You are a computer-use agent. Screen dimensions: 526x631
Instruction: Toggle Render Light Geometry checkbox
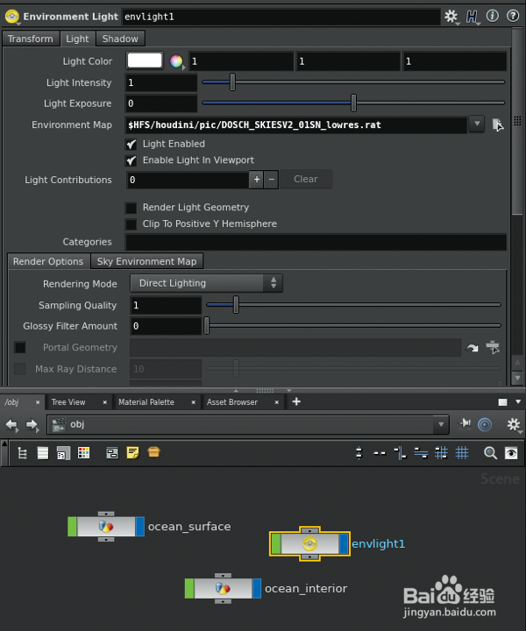pyautogui.click(x=131, y=208)
